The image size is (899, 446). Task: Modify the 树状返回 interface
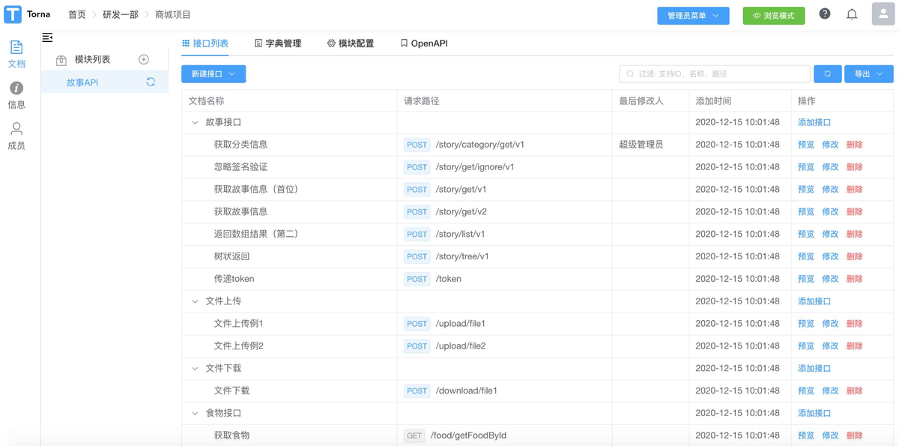point(830,256)
